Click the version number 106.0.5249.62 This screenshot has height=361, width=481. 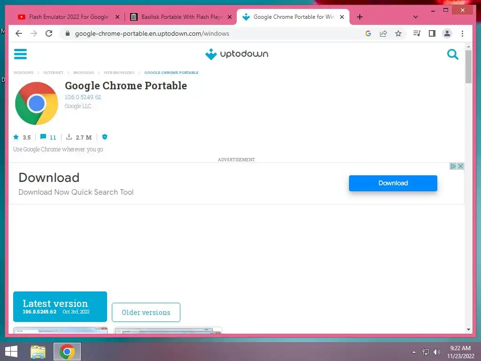click(x=83, y=97)
